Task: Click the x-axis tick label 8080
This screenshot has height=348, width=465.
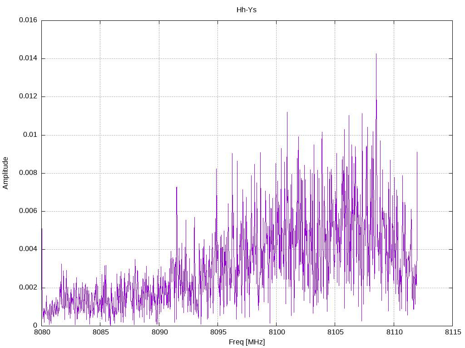Action: coord(42,332)
